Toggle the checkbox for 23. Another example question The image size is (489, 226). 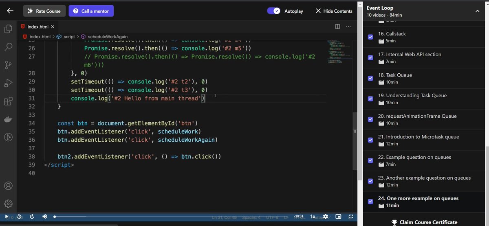tap(370, 181)
